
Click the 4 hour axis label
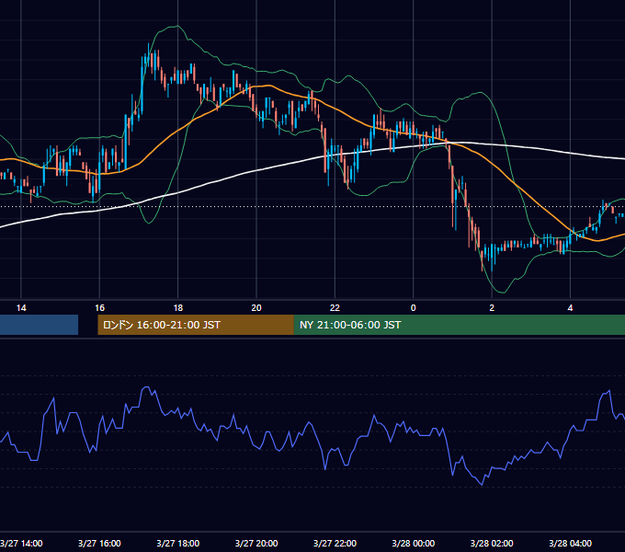click(x=571, y=308)
